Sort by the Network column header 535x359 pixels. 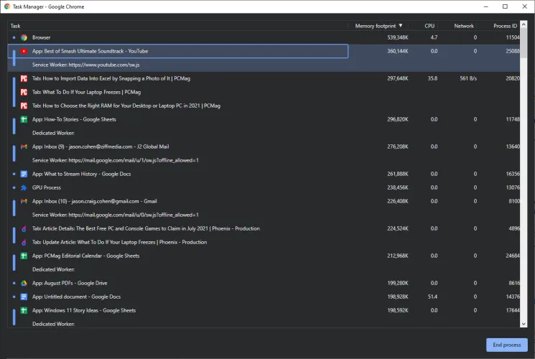tap(464, 26)
